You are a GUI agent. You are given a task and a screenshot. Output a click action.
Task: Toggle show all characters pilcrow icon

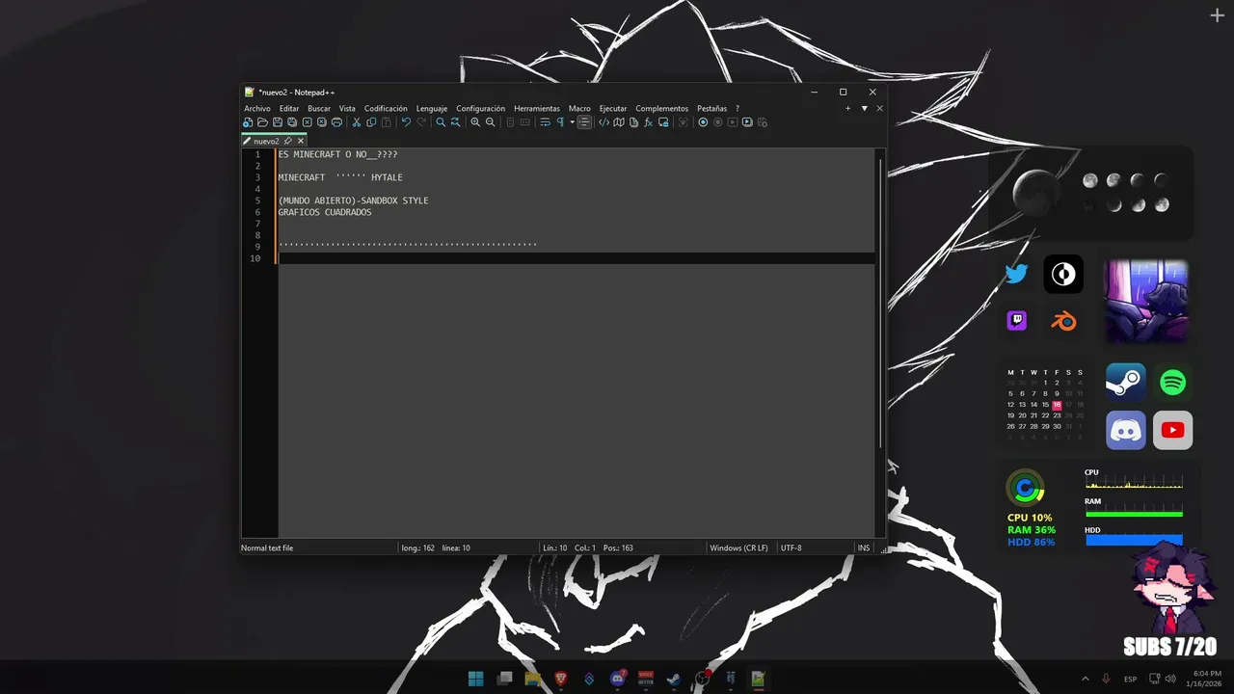(x=561, y=122)
